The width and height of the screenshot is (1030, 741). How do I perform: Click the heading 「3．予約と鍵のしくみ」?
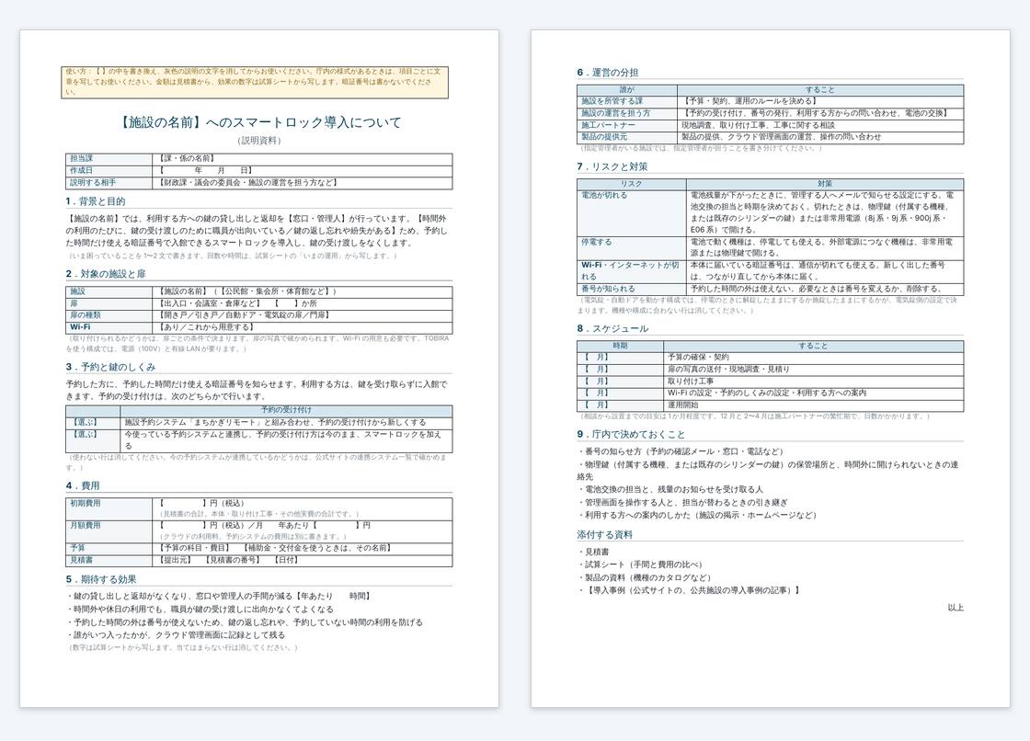pos(110,367)
